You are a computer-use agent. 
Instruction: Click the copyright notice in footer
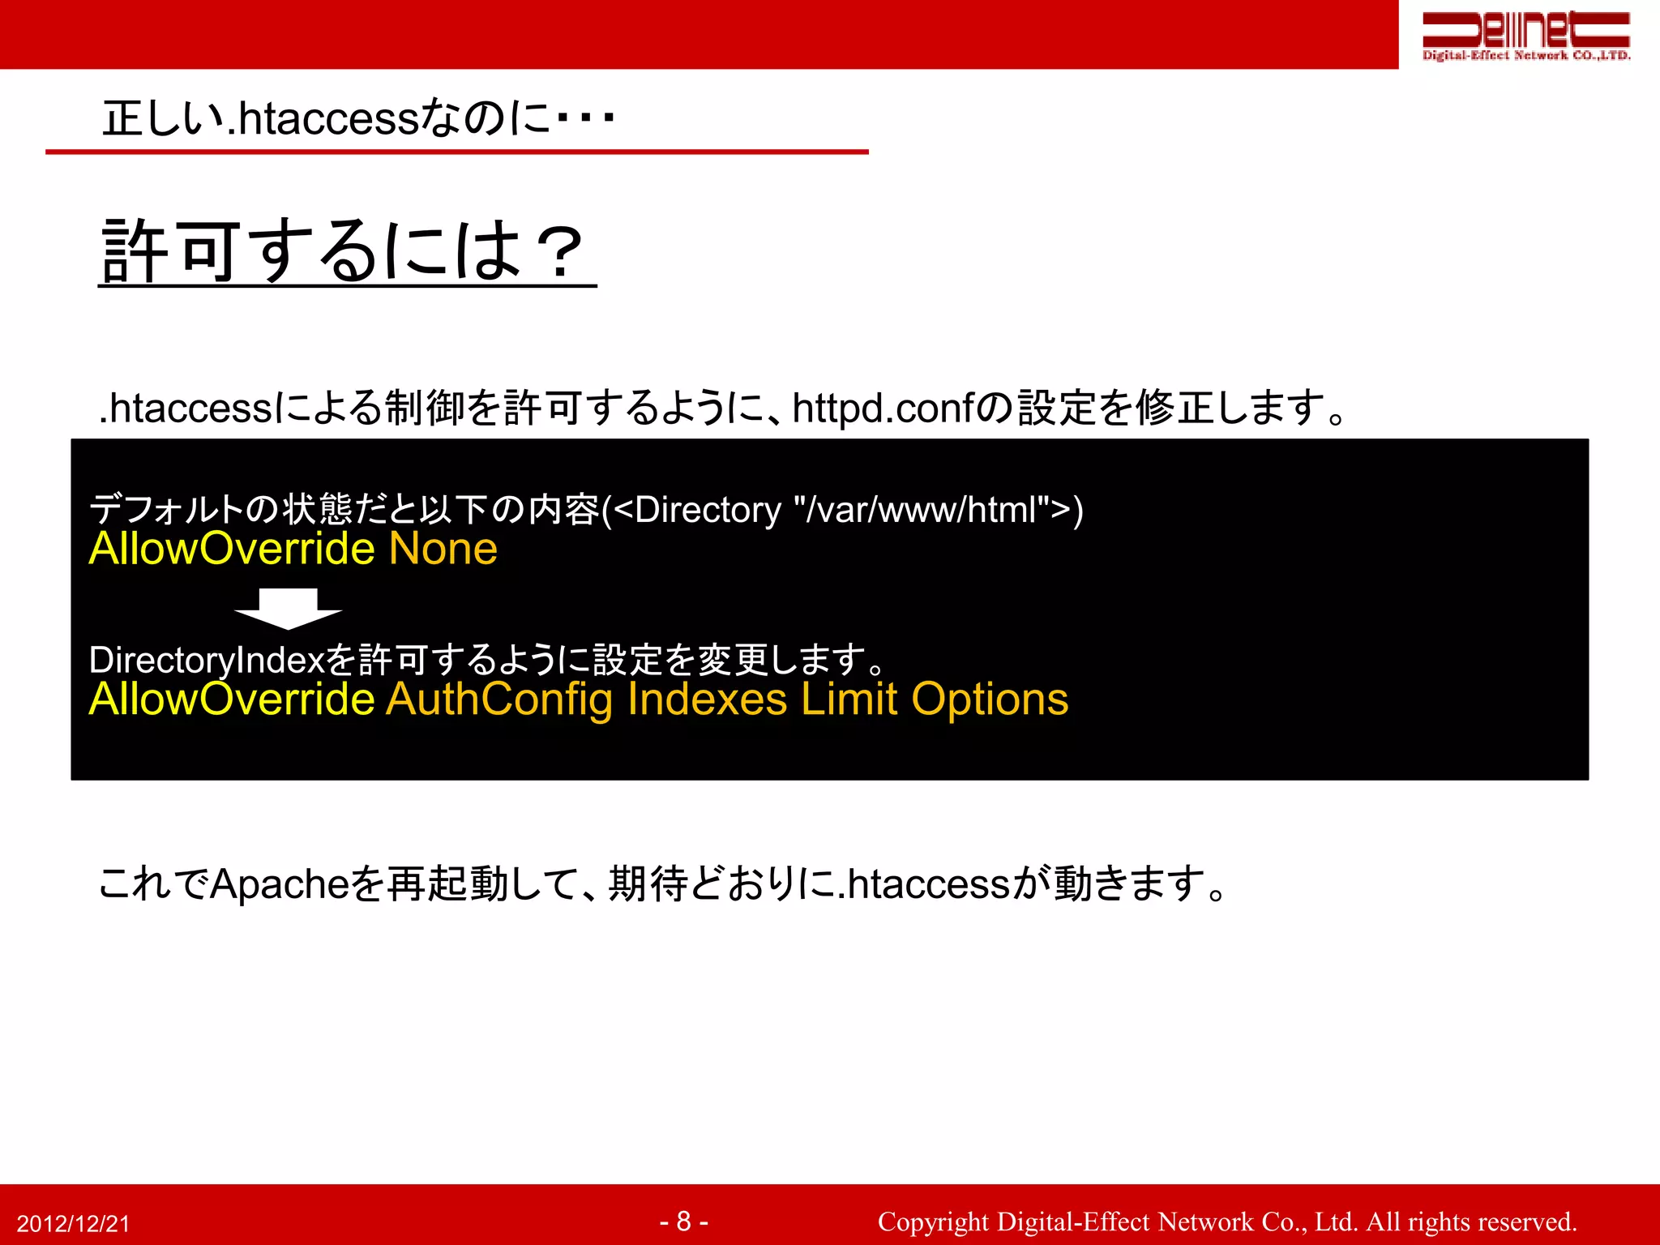[1227, 1221]
